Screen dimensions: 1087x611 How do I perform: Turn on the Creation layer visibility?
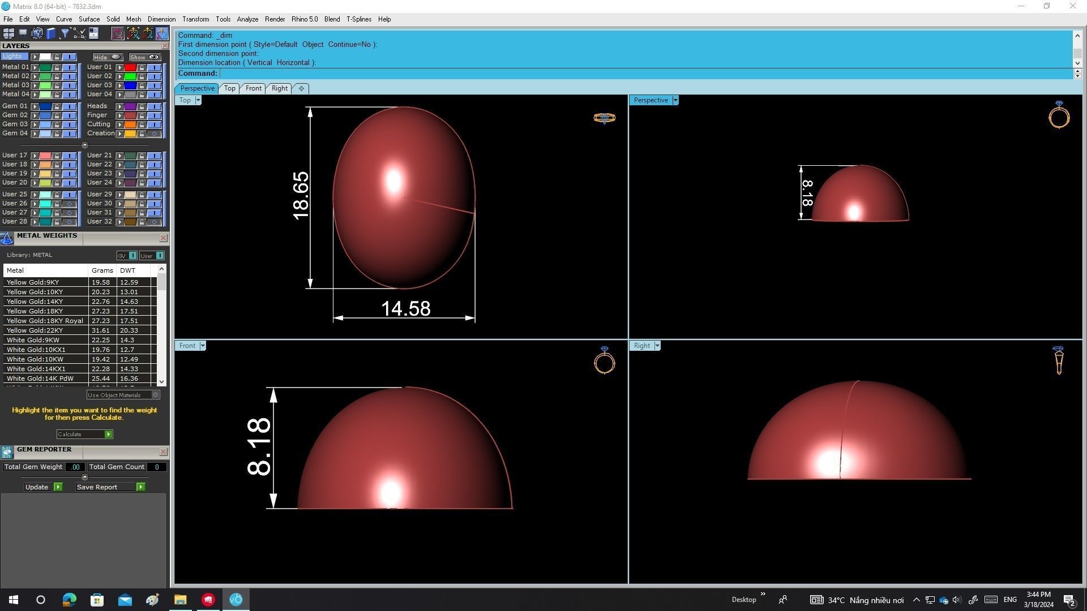click(154, 134)
